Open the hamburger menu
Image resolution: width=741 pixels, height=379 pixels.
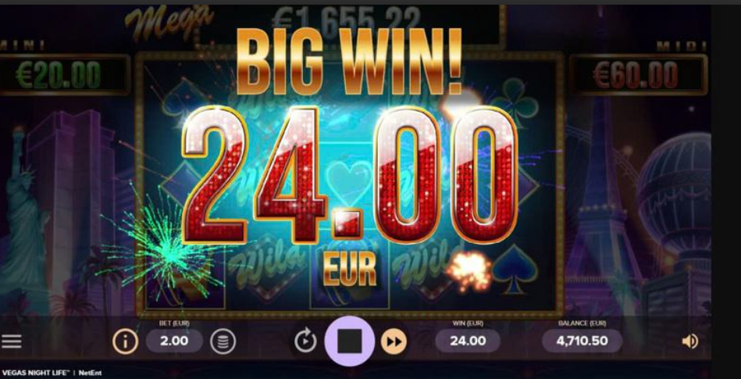[12, 341]
